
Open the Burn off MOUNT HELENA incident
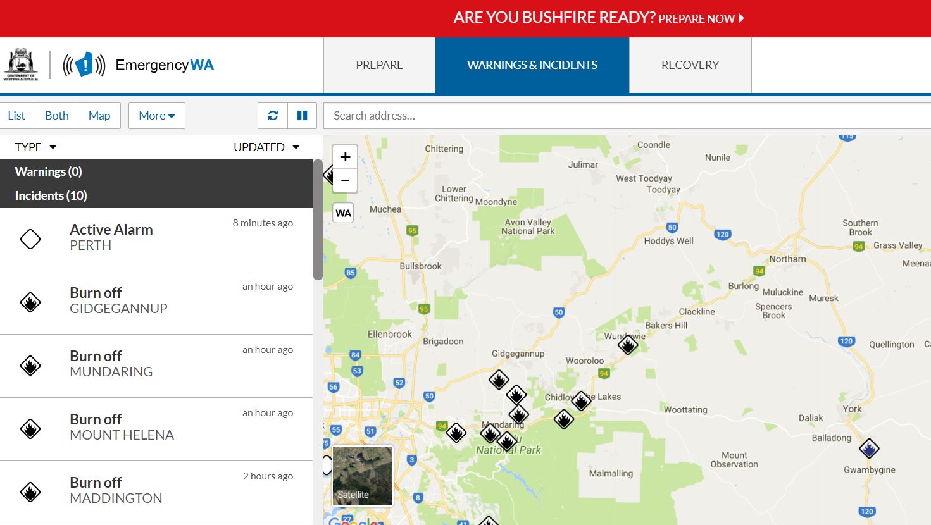(x=156, y=429)
